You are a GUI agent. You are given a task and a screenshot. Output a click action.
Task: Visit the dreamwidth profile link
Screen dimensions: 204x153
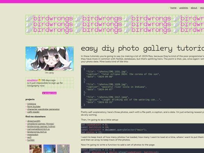pos(34,121)
